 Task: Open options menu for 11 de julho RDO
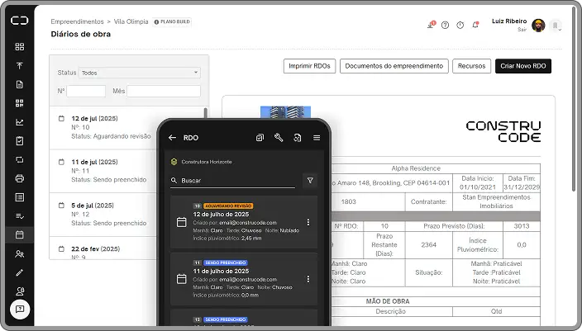pos(308,279)
